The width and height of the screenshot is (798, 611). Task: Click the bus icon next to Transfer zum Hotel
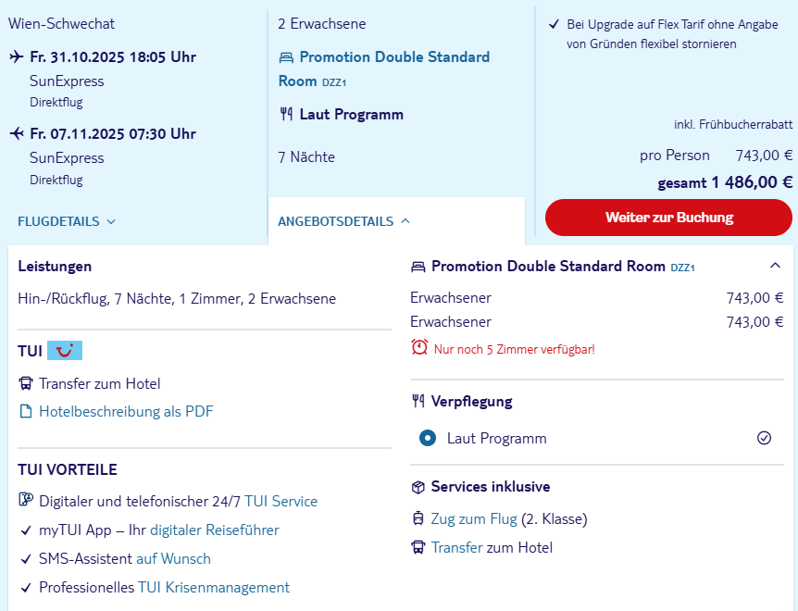pyautogui.click(x=25, y=383)
